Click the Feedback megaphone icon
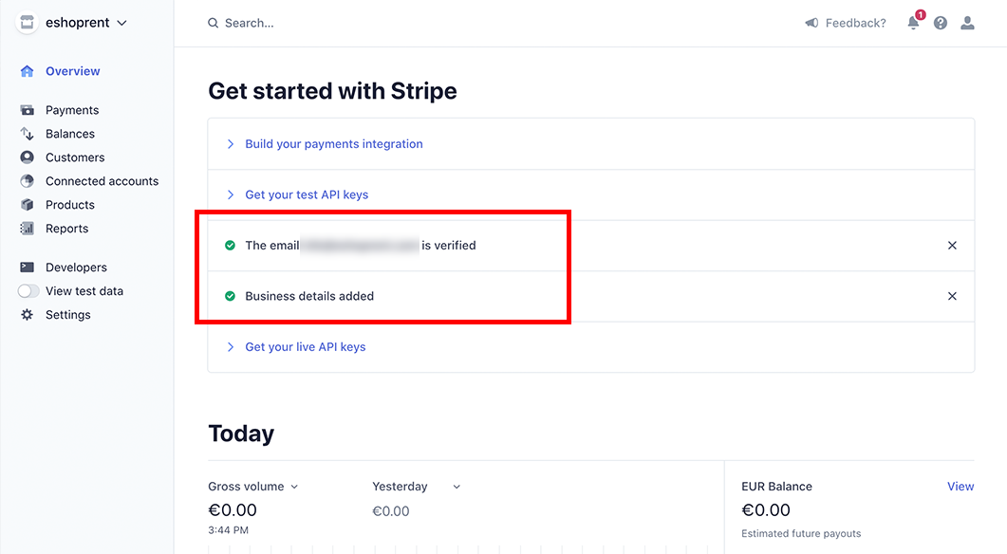 pyautogui.click(x=811, y=23)
